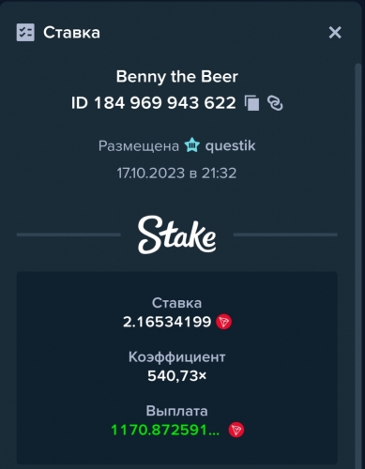Click the Stake logo
The width and height of the screenshot is (365, 469).
point(177,234)
